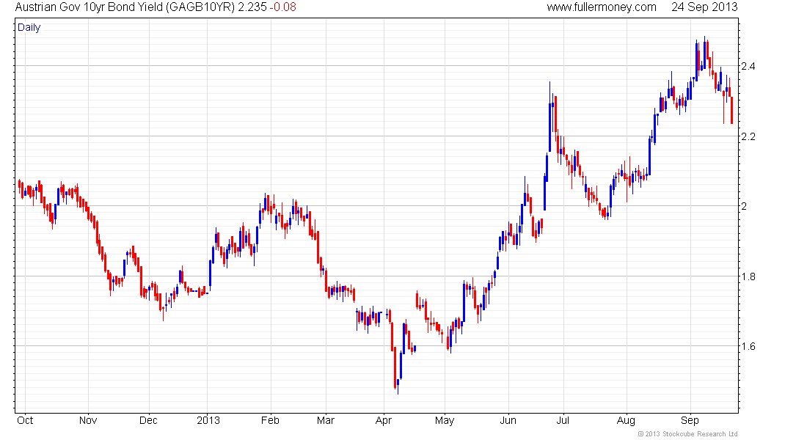Click the Jun x-axis label
This screenshot has width=807, height=440.
[x=508, y=420]
